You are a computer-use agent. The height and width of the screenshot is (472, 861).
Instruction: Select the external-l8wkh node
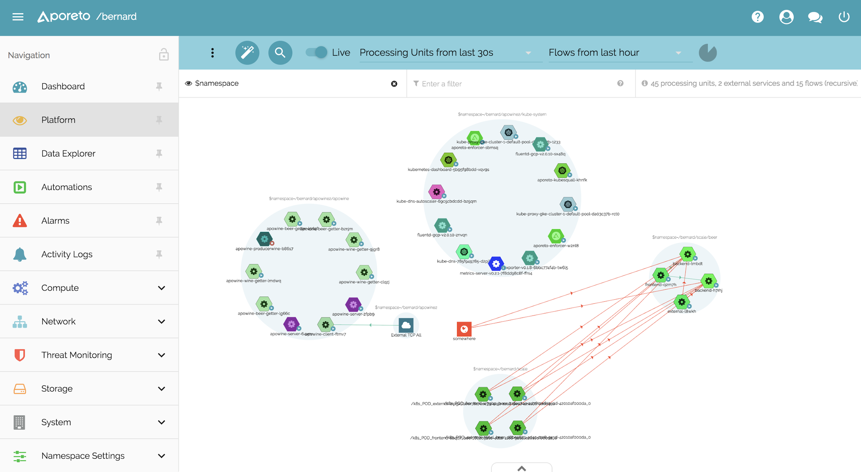pyautogui.click(x=681, y=302)
